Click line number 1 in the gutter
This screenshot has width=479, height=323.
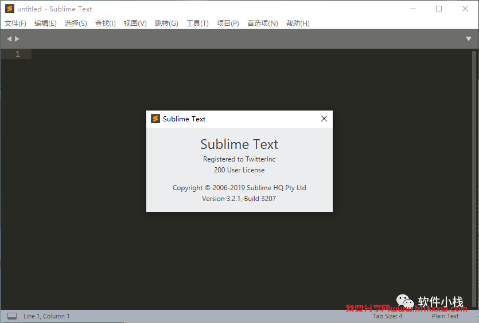18,54
